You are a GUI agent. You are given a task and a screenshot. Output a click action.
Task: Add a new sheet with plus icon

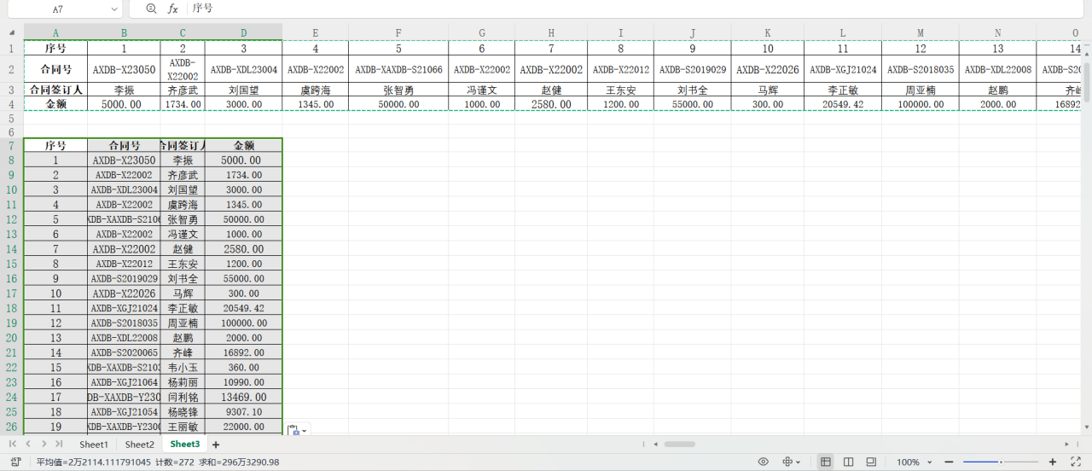tap(216, 445)
